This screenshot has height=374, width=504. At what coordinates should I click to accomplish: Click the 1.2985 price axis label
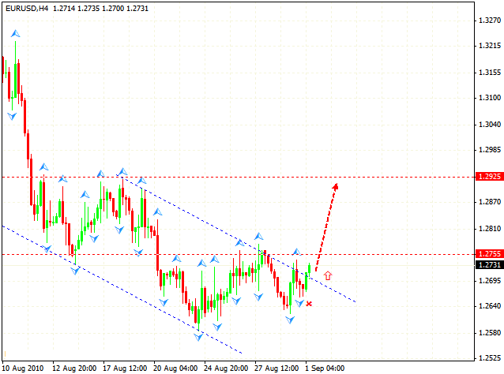click(x=490, y=150)
